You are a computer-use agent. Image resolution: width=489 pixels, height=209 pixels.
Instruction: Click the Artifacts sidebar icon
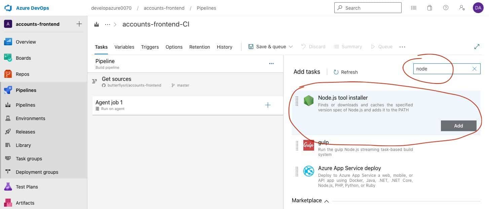8,203
